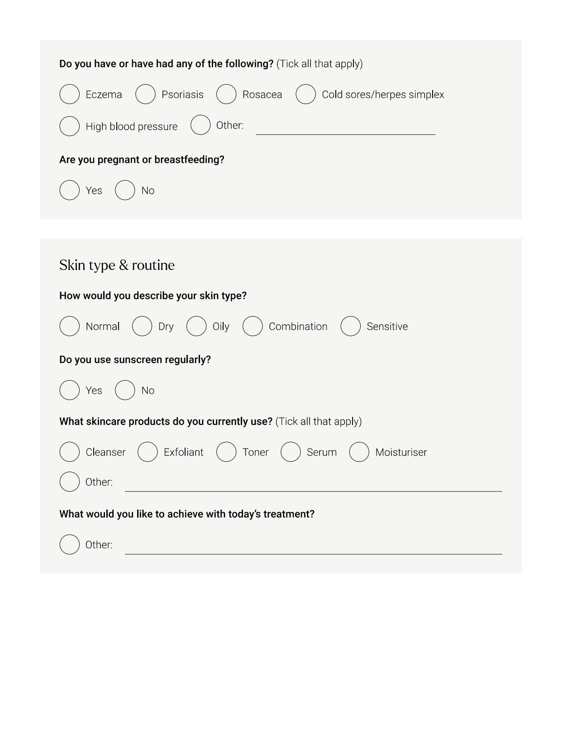This screenshot has width=577, height=746.
Task: Choose Normal skin type
Action: [69, 326]
